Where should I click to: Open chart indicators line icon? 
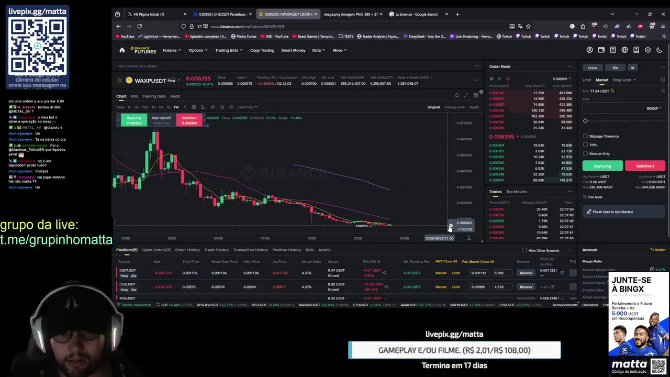click(x=203, y=107)
